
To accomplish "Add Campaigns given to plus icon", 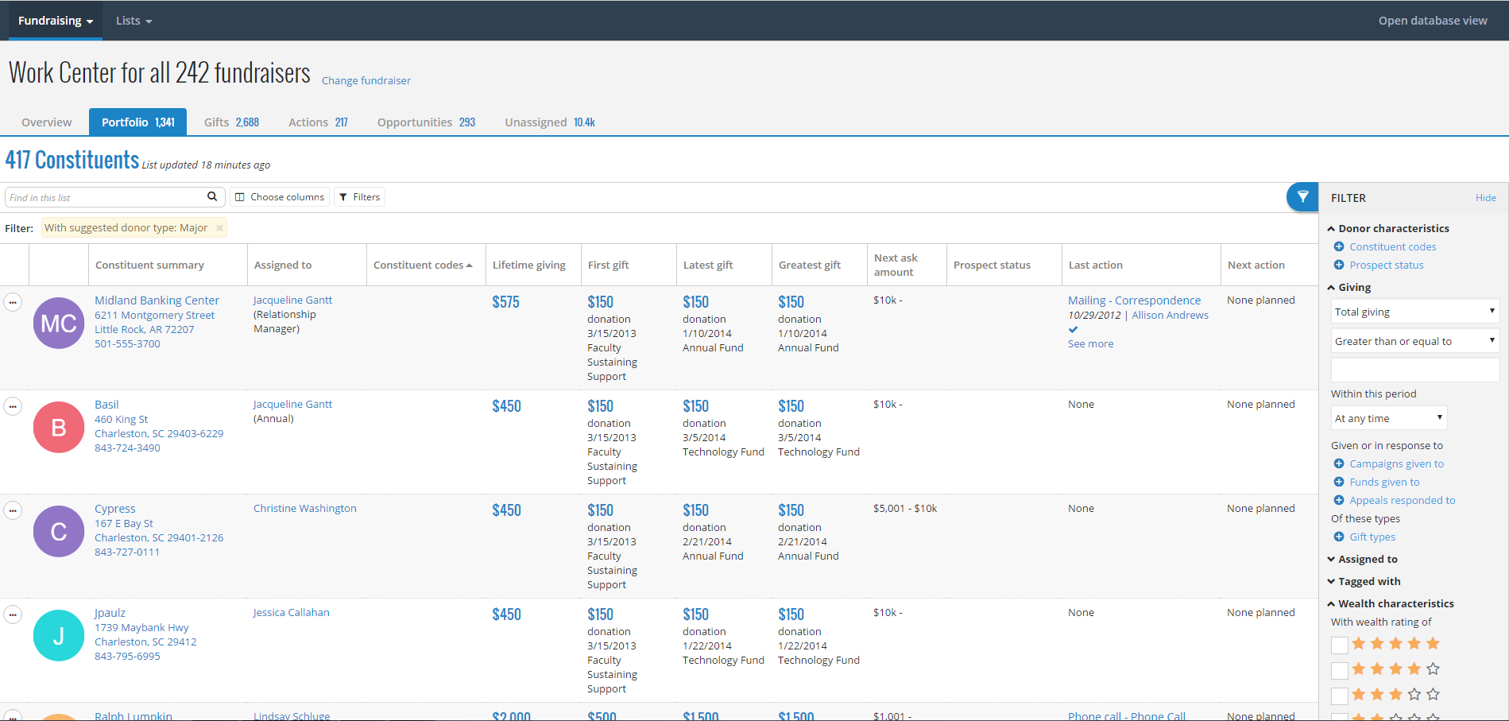I will pyautogui.click(x=1339, y=463).
